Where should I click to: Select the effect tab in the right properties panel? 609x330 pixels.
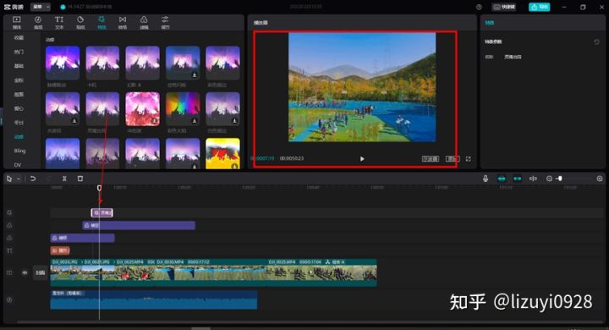click(490, 23)
